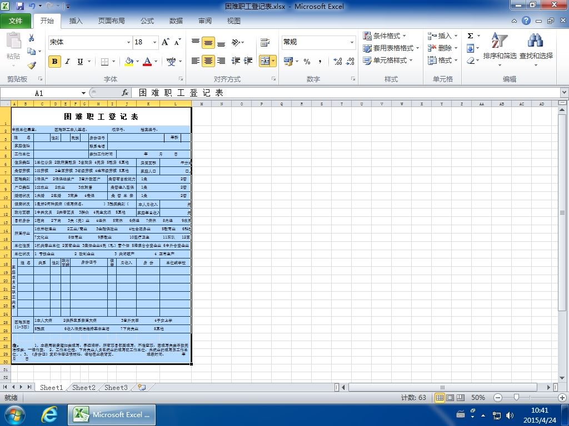The image size is (569, 426).
Task: Apply percent style format
Action: (307, 61)
